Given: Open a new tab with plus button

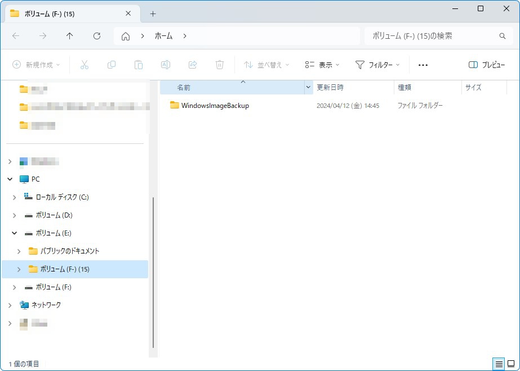Looking at the screenshot, I should (153, 13).
